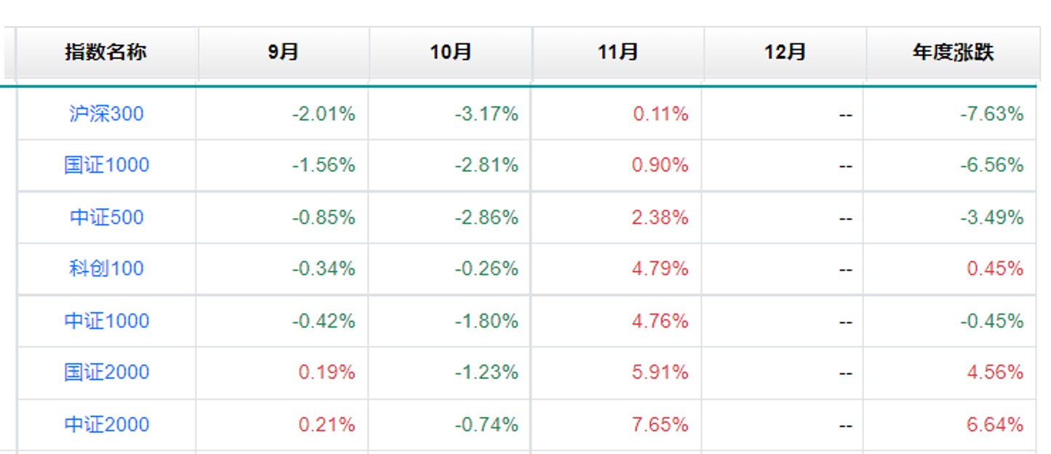1051x454 pixels.
Task: Click 中证1000's October value of -1.80%
Action: pyautogui.click(x=487, y=321)
